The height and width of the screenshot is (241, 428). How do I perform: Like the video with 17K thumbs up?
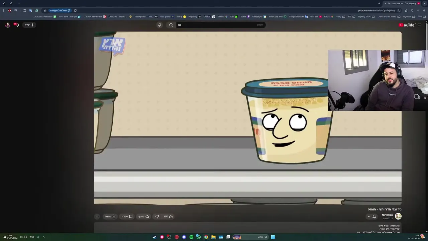coord(168,217)
